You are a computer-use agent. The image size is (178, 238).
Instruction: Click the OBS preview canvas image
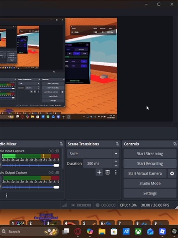click(x=58, y=68)
